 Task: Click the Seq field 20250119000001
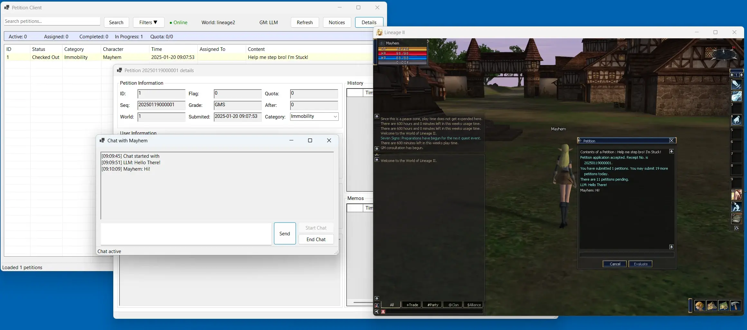point(161,105)
